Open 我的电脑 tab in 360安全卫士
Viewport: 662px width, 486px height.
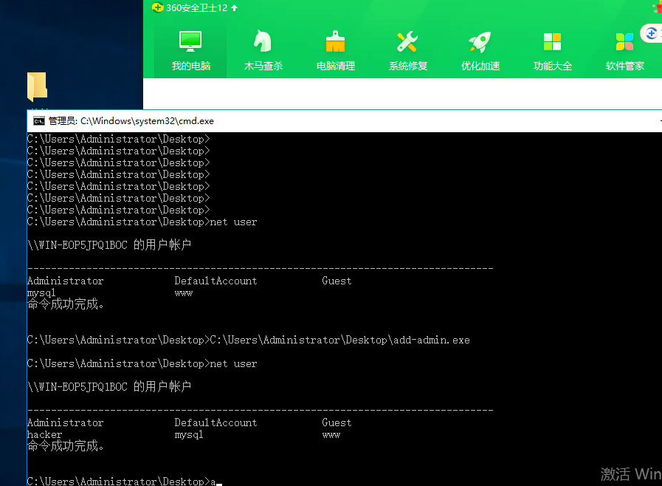pyautogui.click(x=191, y=51)
